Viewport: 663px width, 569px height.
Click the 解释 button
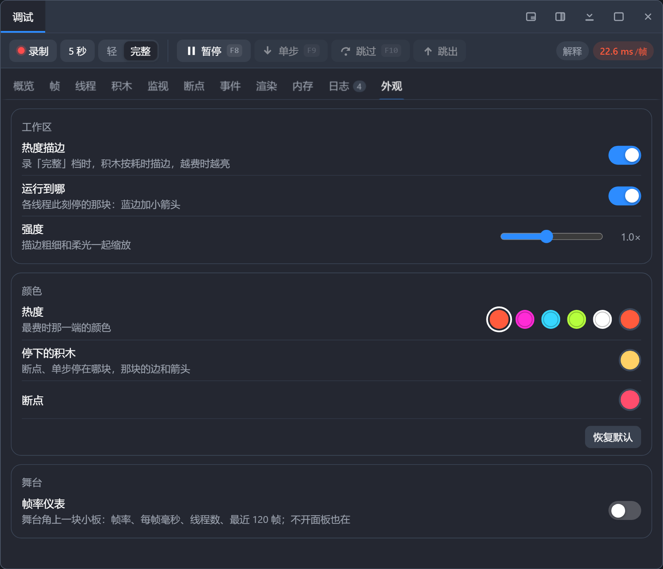click(572, 51)
